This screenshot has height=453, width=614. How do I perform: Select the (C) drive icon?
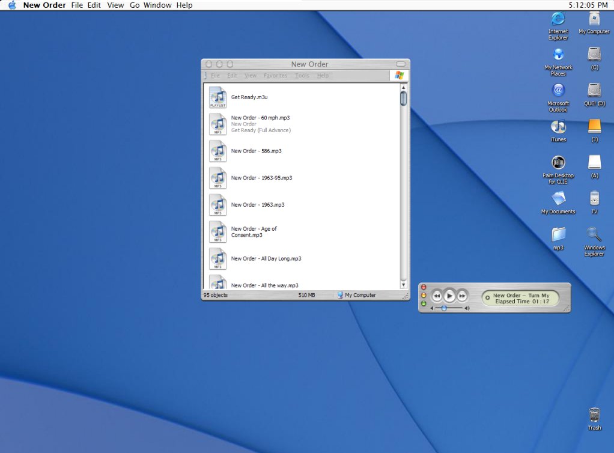click(x=594, y=55)
